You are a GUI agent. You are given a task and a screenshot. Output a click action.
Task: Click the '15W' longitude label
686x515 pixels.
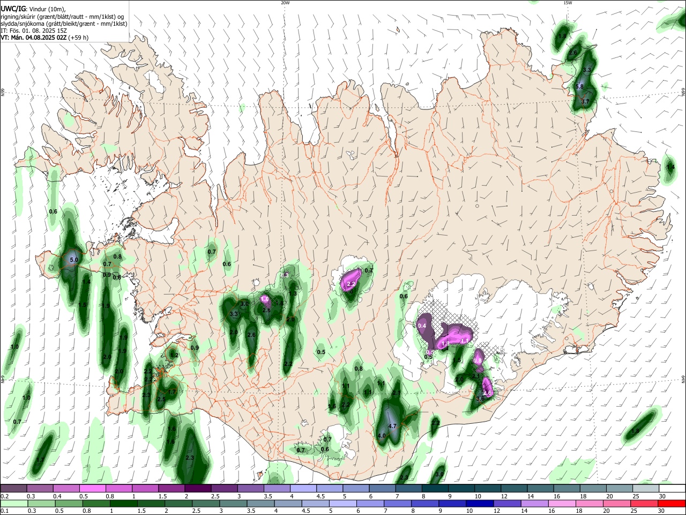tap(568, 3)
